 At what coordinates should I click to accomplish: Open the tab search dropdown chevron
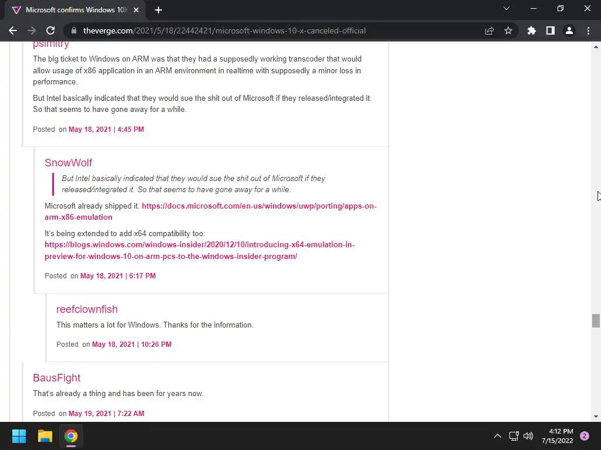tap(507, 8)
